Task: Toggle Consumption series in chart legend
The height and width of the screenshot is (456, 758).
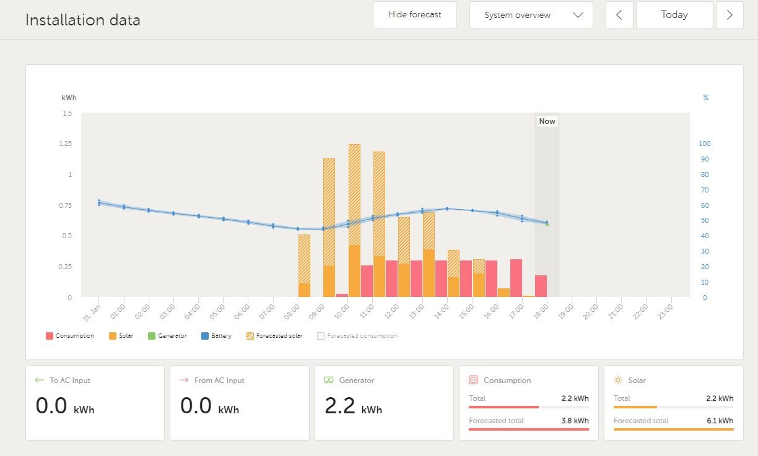Action: 70,336
